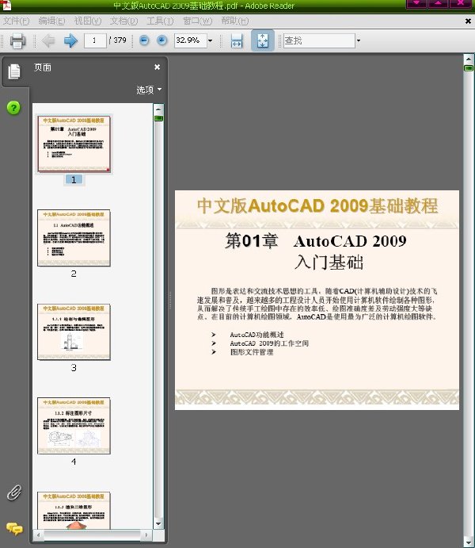Open the 帮助(H) menu
Screen dimensions: 475x548
click(x=234, y=21)
